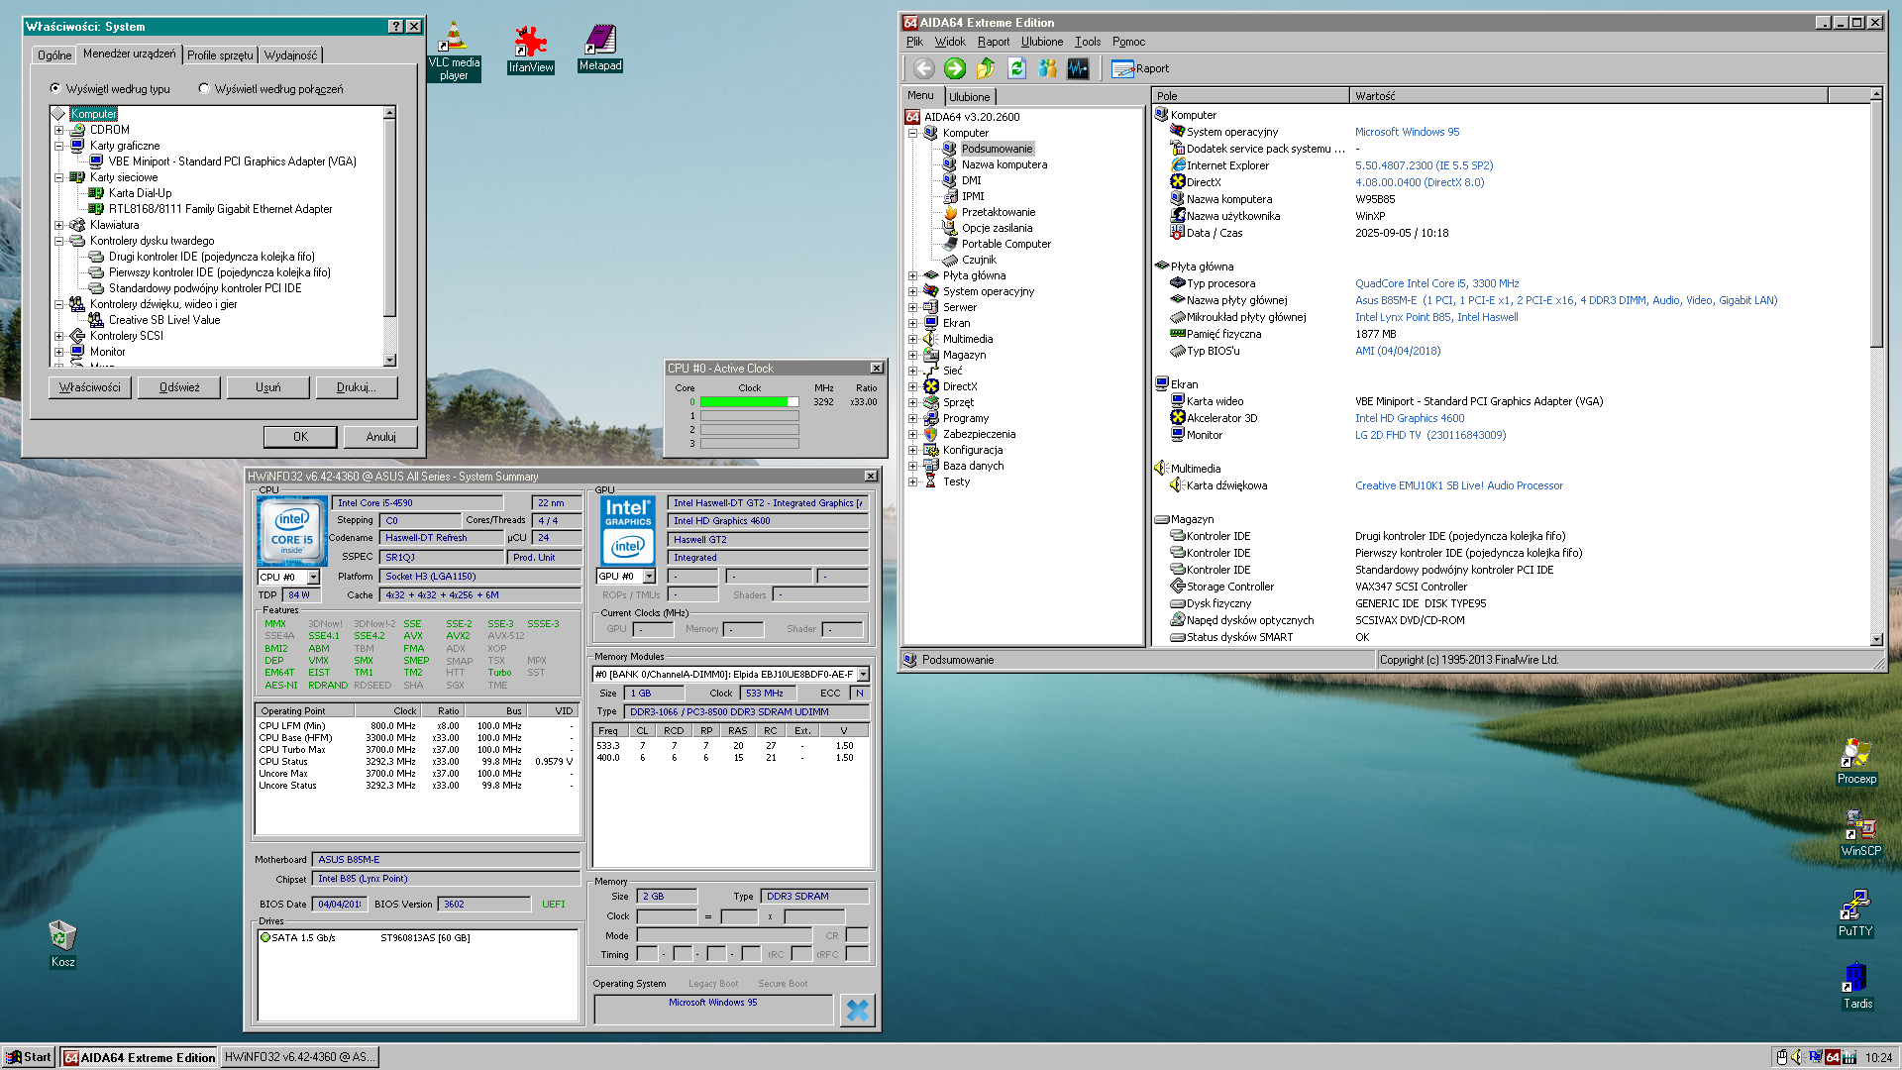The height and width of the screenshot is (1070, 1902).
Task: Switch to Ulubione tab in AIDA64 side panel
Action: click(x=969, y=97)
